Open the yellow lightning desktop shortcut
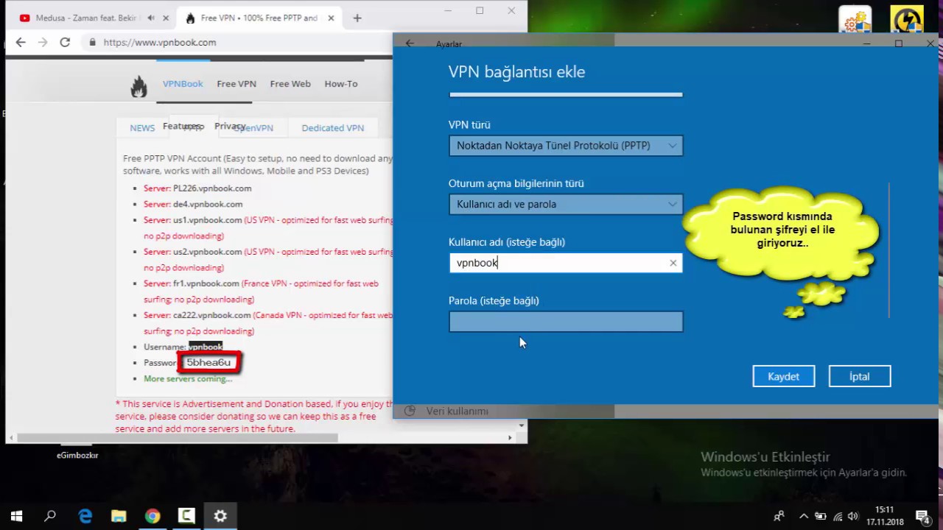This screenshot has width=943, height=530. point(906,21)
